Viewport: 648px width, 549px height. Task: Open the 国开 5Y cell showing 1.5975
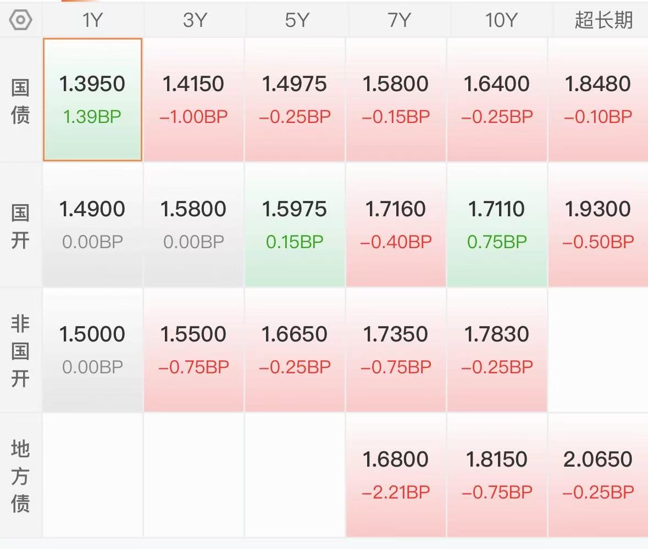coord(295,225)
